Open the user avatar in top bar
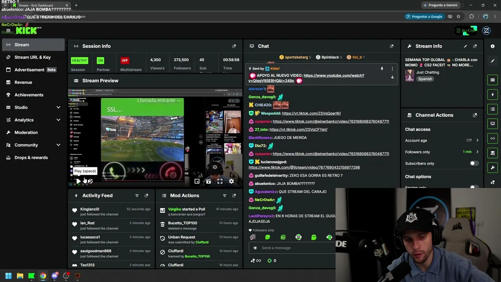Viewport: 501px width, 282px height. [487, 31]
